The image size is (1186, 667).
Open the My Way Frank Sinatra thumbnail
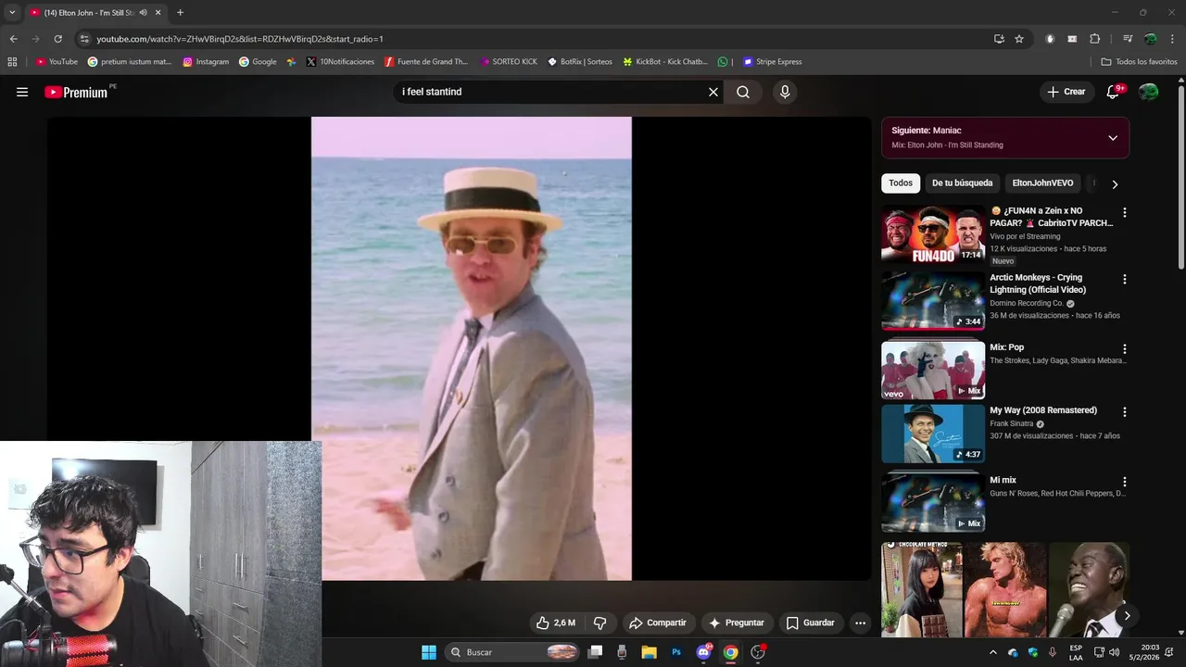pos(933,434)
